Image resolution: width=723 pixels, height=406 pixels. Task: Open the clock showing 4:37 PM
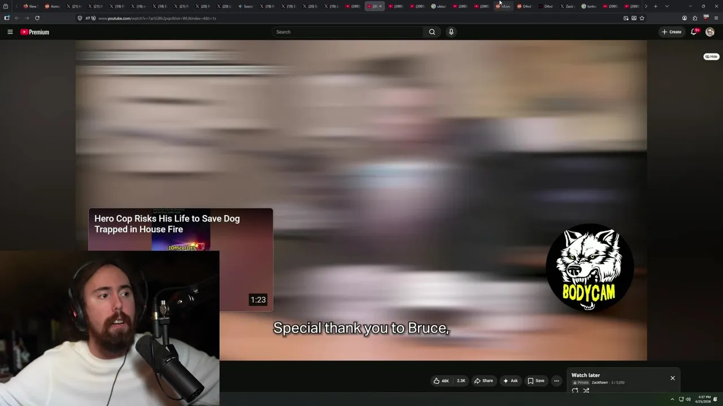[704, 399]
